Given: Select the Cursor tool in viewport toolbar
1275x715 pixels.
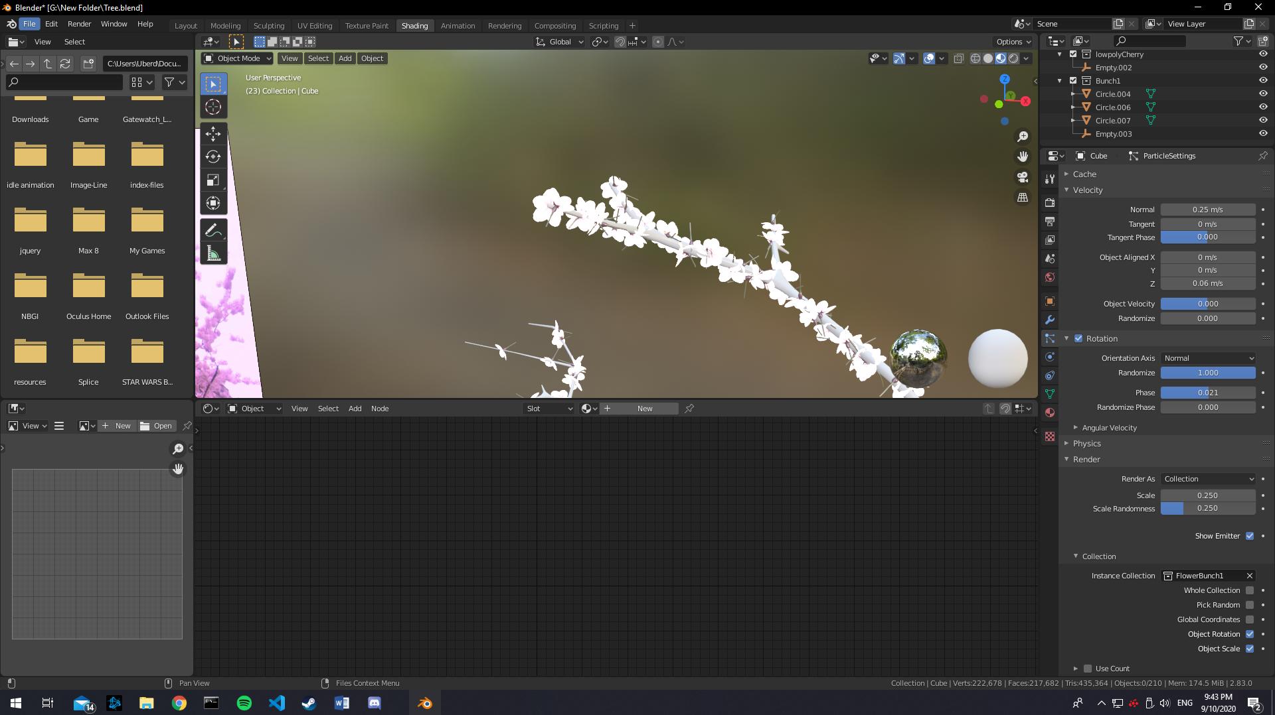Looking at the screenshot, I should 213,107.
